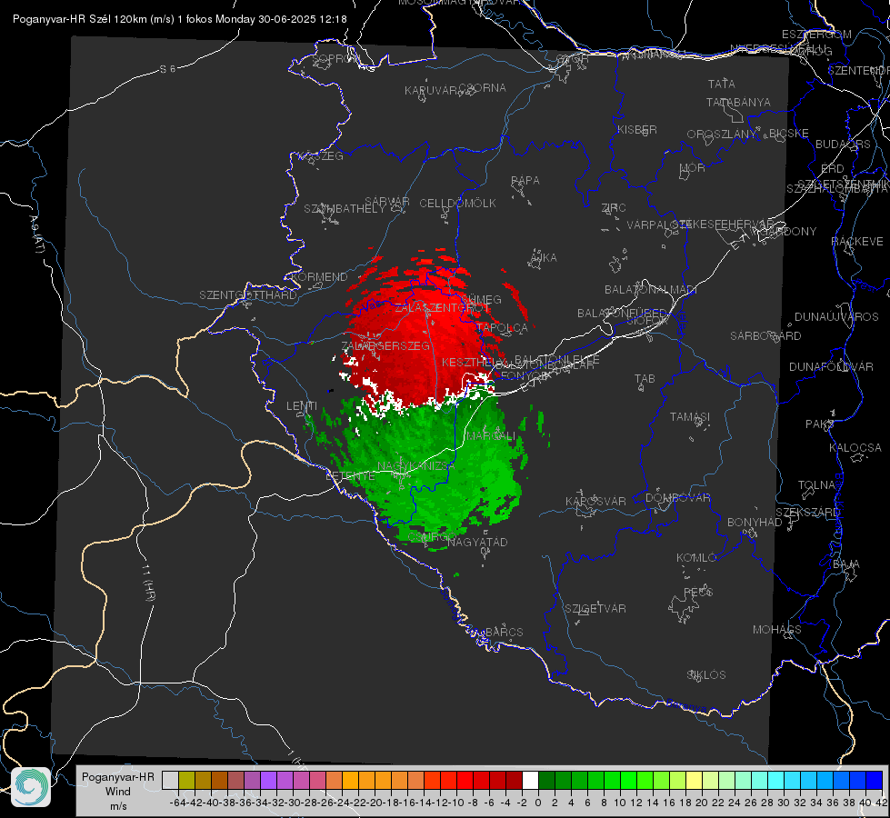Click the LENTI city label
Screen dimensions: 890x818
tap(302, 405)
